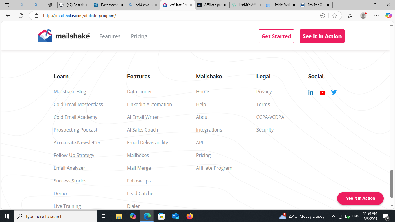This screenshot has width=395, height=222.
Task: Open Lead Catcher link
Action: 141,193
